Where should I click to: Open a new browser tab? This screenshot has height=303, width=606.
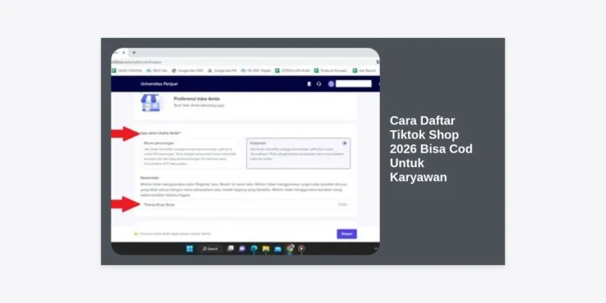pyautogui.click(x=133, y=53)
